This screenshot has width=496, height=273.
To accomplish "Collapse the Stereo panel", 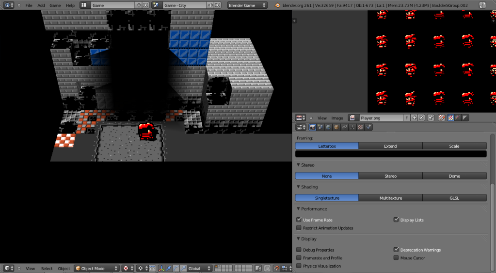I will 298,165.
